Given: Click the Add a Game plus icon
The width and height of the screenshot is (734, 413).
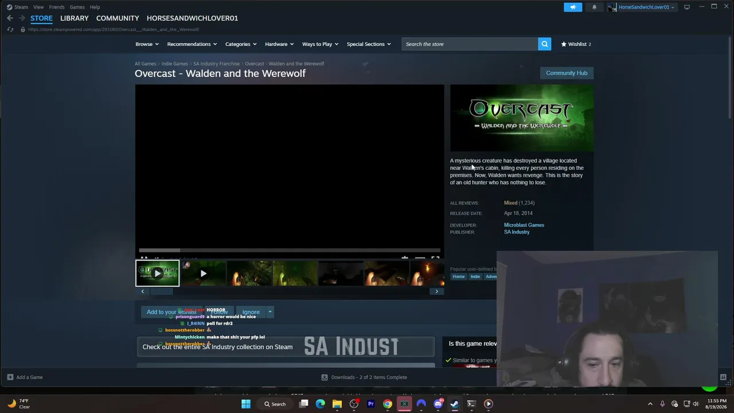Looking at the screenshot, I should (10, 377).
